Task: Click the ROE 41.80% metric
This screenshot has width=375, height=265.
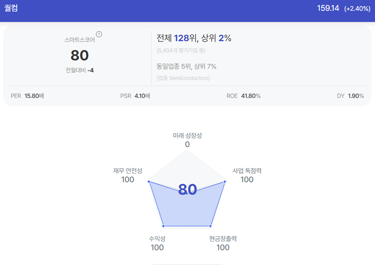Action: point(243,96)
